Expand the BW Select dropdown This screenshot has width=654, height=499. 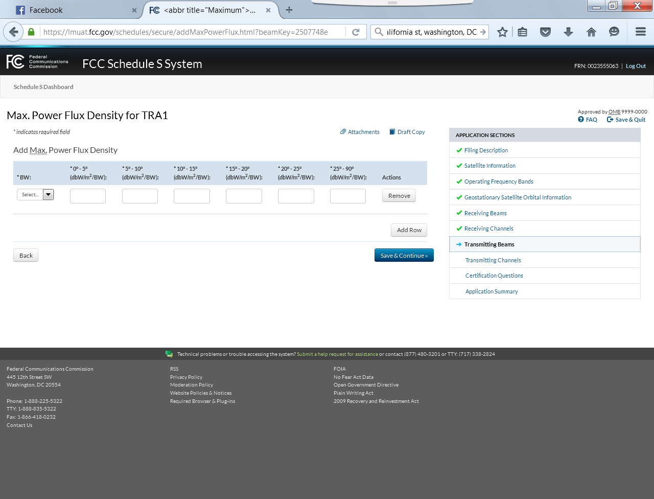35,194
